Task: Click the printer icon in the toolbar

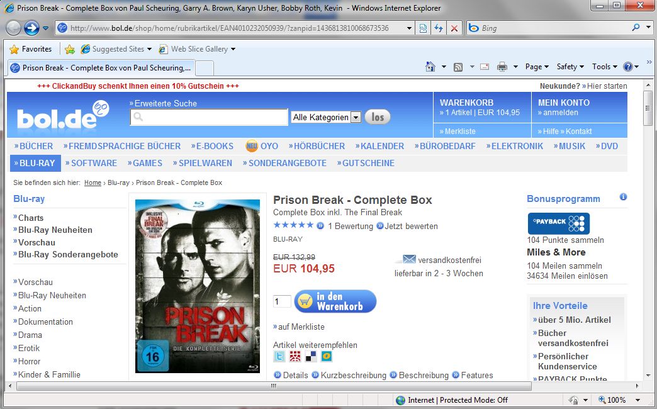Action: [502, 67]
